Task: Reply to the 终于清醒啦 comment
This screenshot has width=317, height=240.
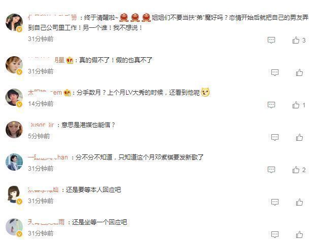Action: click(271, 40)
